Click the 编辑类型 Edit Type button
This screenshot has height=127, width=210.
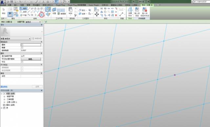pos(37,39)
